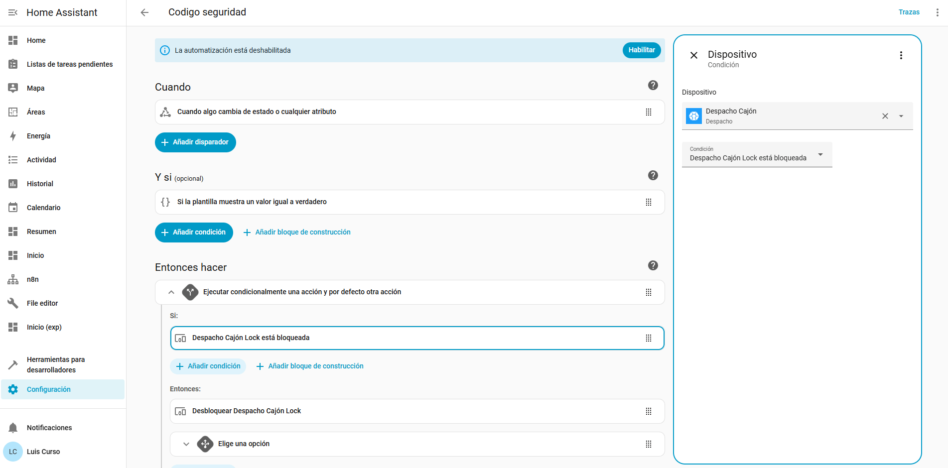Open the Dispositivo device dropdown arrow
This screenshot has width=948, height=468.
tap(901, 116)
